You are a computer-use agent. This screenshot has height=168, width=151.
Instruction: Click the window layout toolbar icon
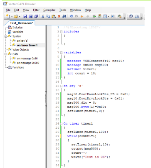pos(105,16)
